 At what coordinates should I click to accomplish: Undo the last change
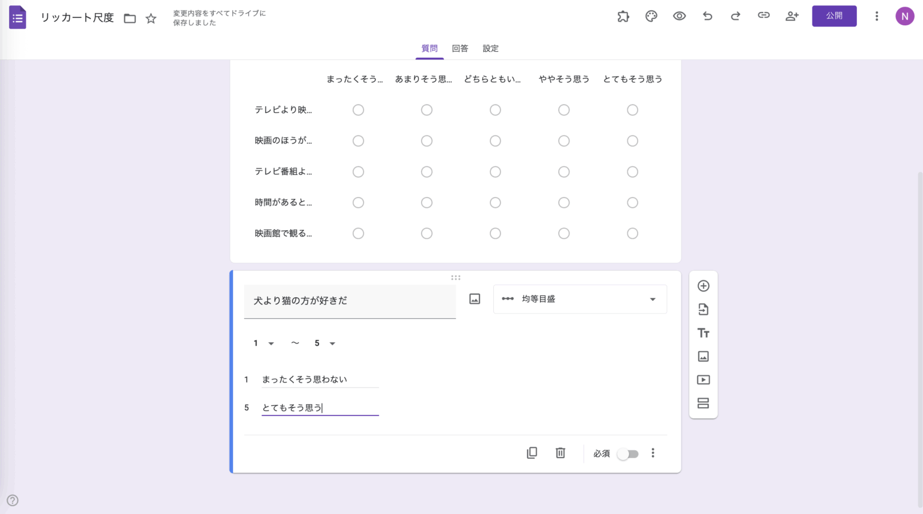[707, 16]
